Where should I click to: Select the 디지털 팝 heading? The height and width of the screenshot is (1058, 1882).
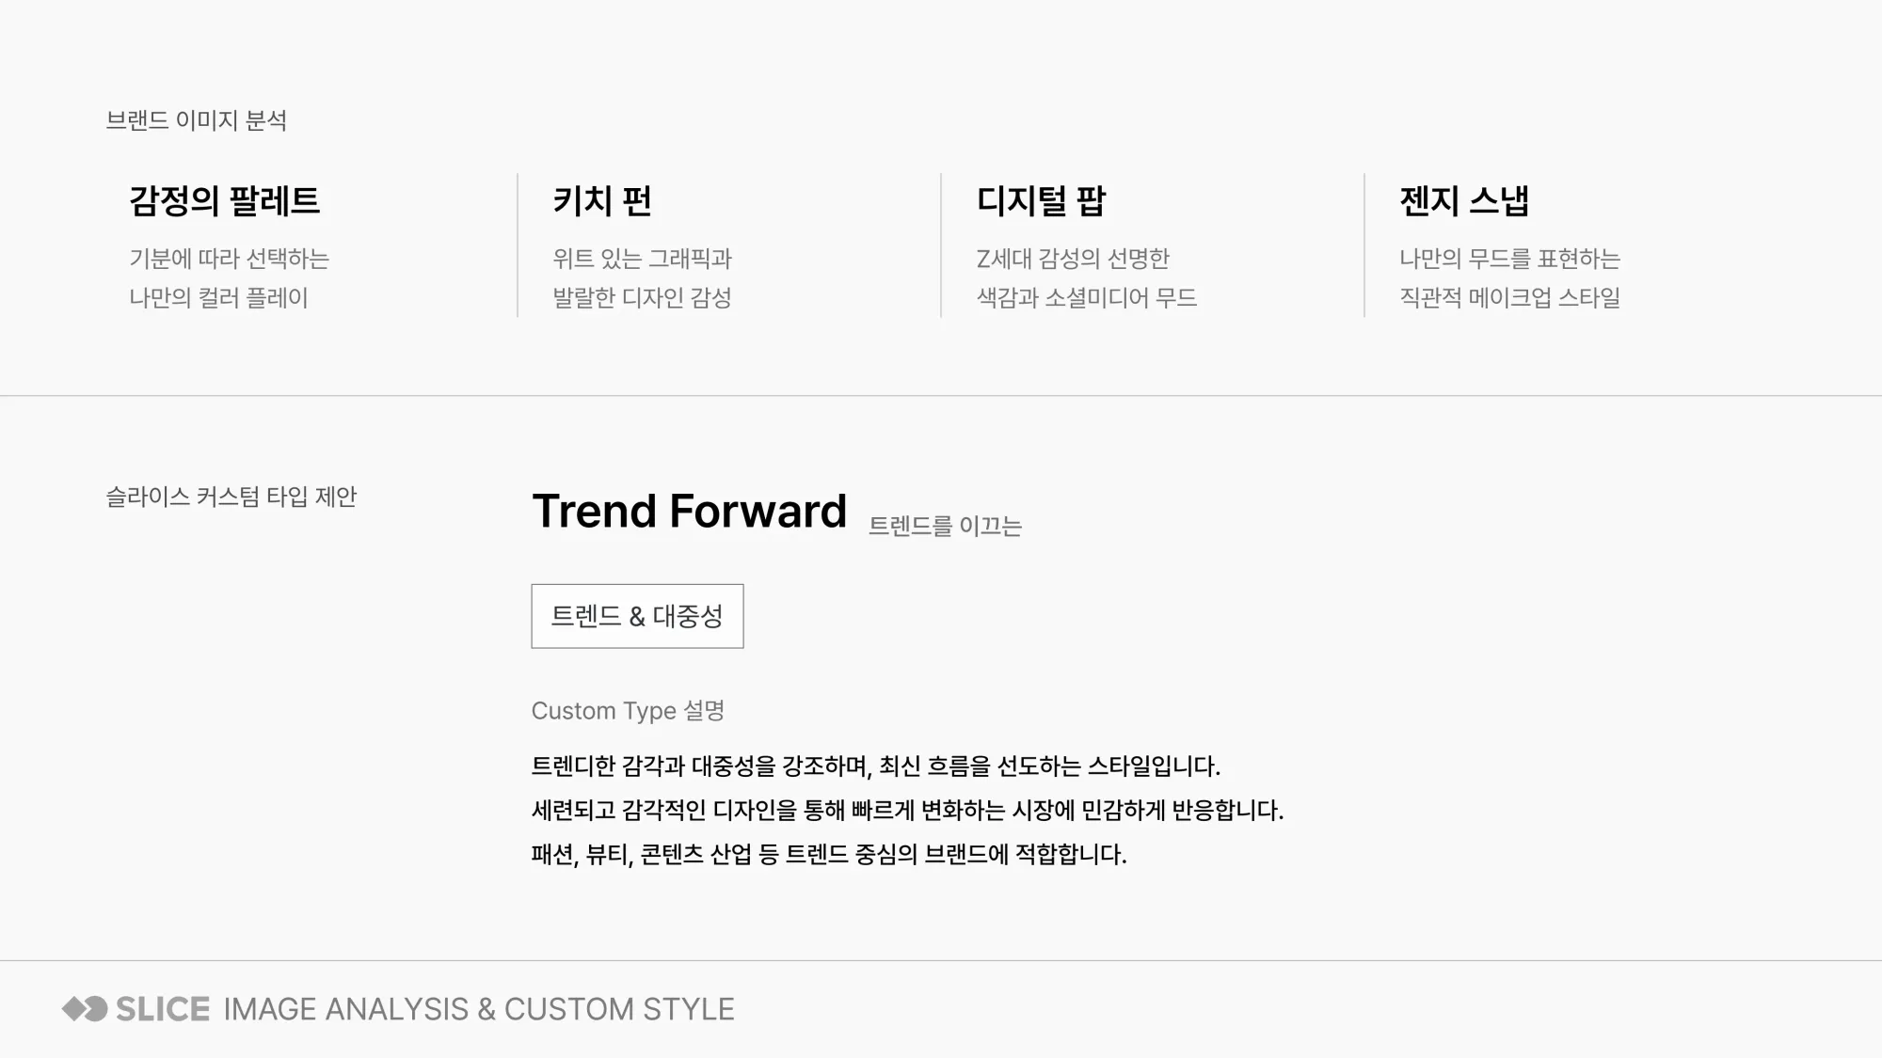[x=1041, y=201]
